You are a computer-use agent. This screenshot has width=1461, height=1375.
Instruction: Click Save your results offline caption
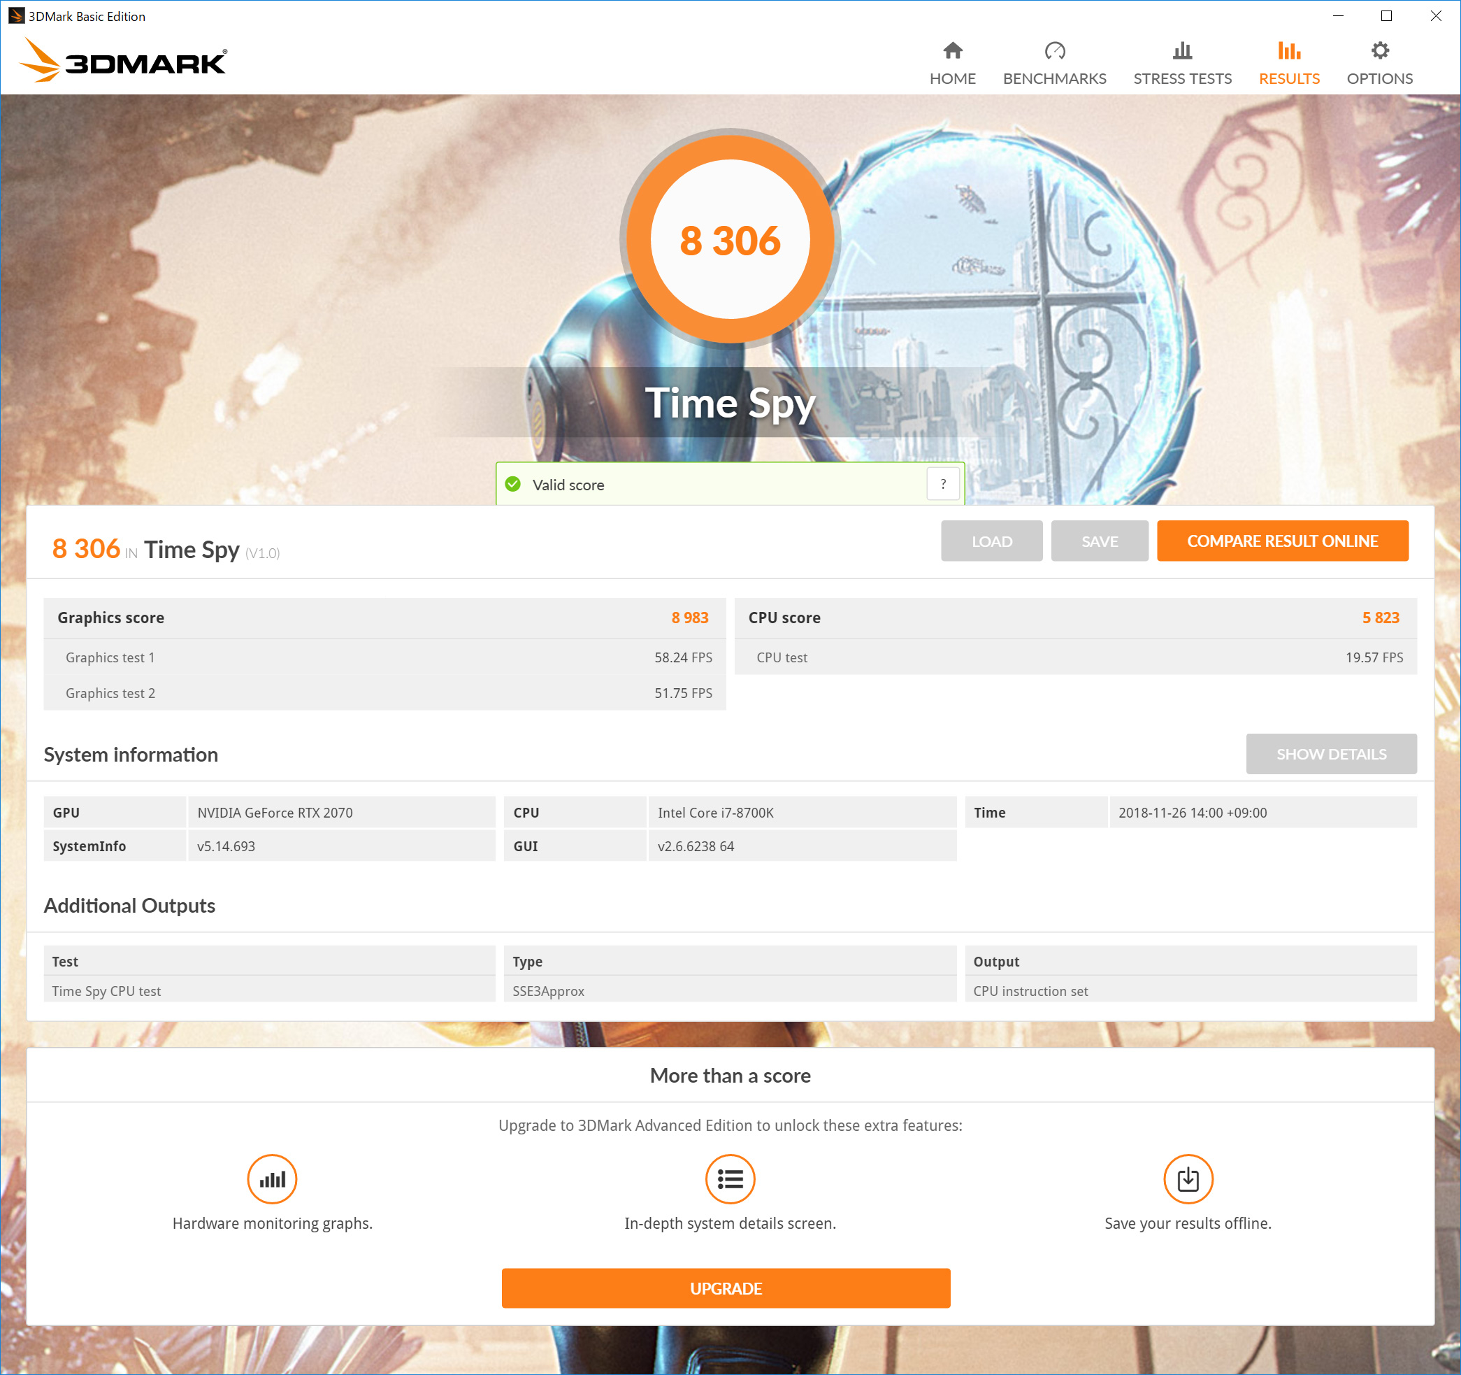click(x=1188, y=1223)
